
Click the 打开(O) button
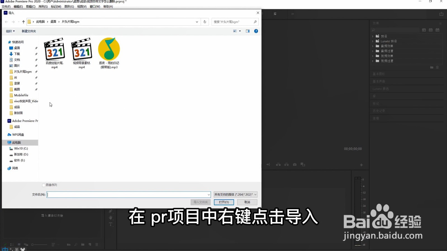click(x=223, y=202)
